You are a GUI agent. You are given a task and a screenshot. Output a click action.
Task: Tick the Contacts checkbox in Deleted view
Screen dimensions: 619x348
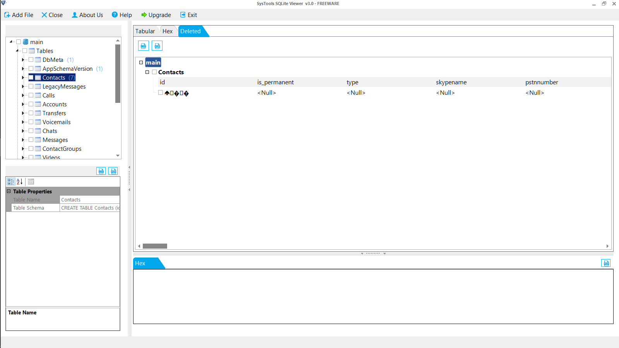tap(154, 72)
